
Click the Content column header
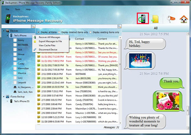[102, 39]
